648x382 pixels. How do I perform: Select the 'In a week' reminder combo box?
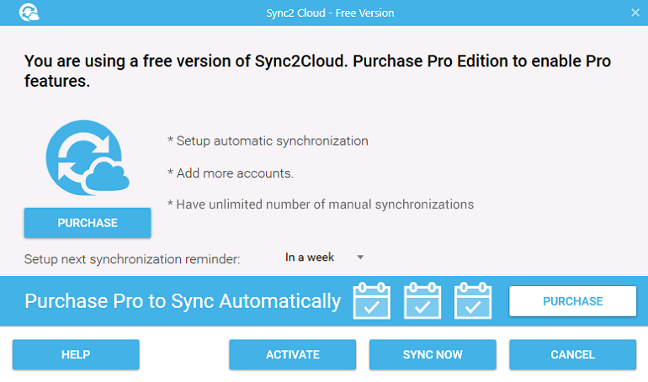(x=324, y=257)
